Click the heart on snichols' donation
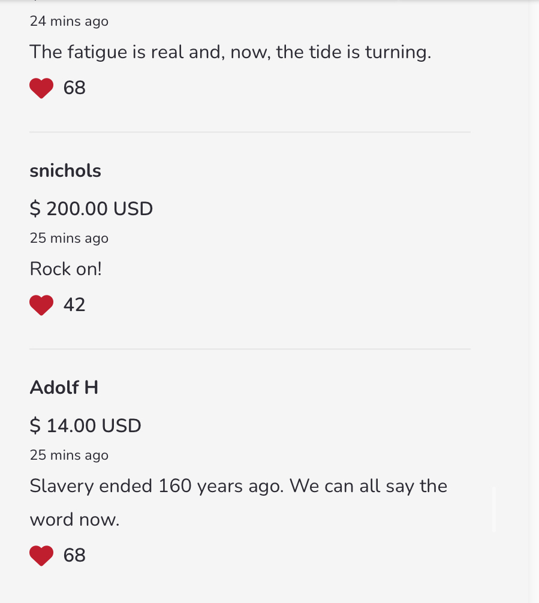This screenshot has height=603, width=539. (41, 305)
